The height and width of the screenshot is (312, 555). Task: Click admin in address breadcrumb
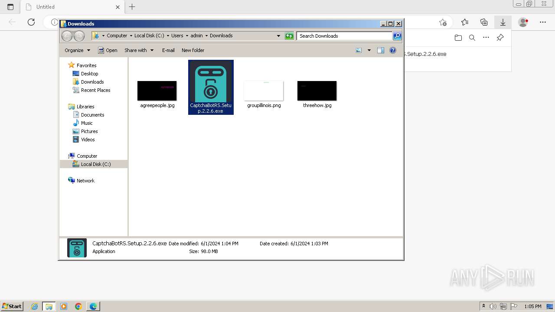[x=196, y=36]
